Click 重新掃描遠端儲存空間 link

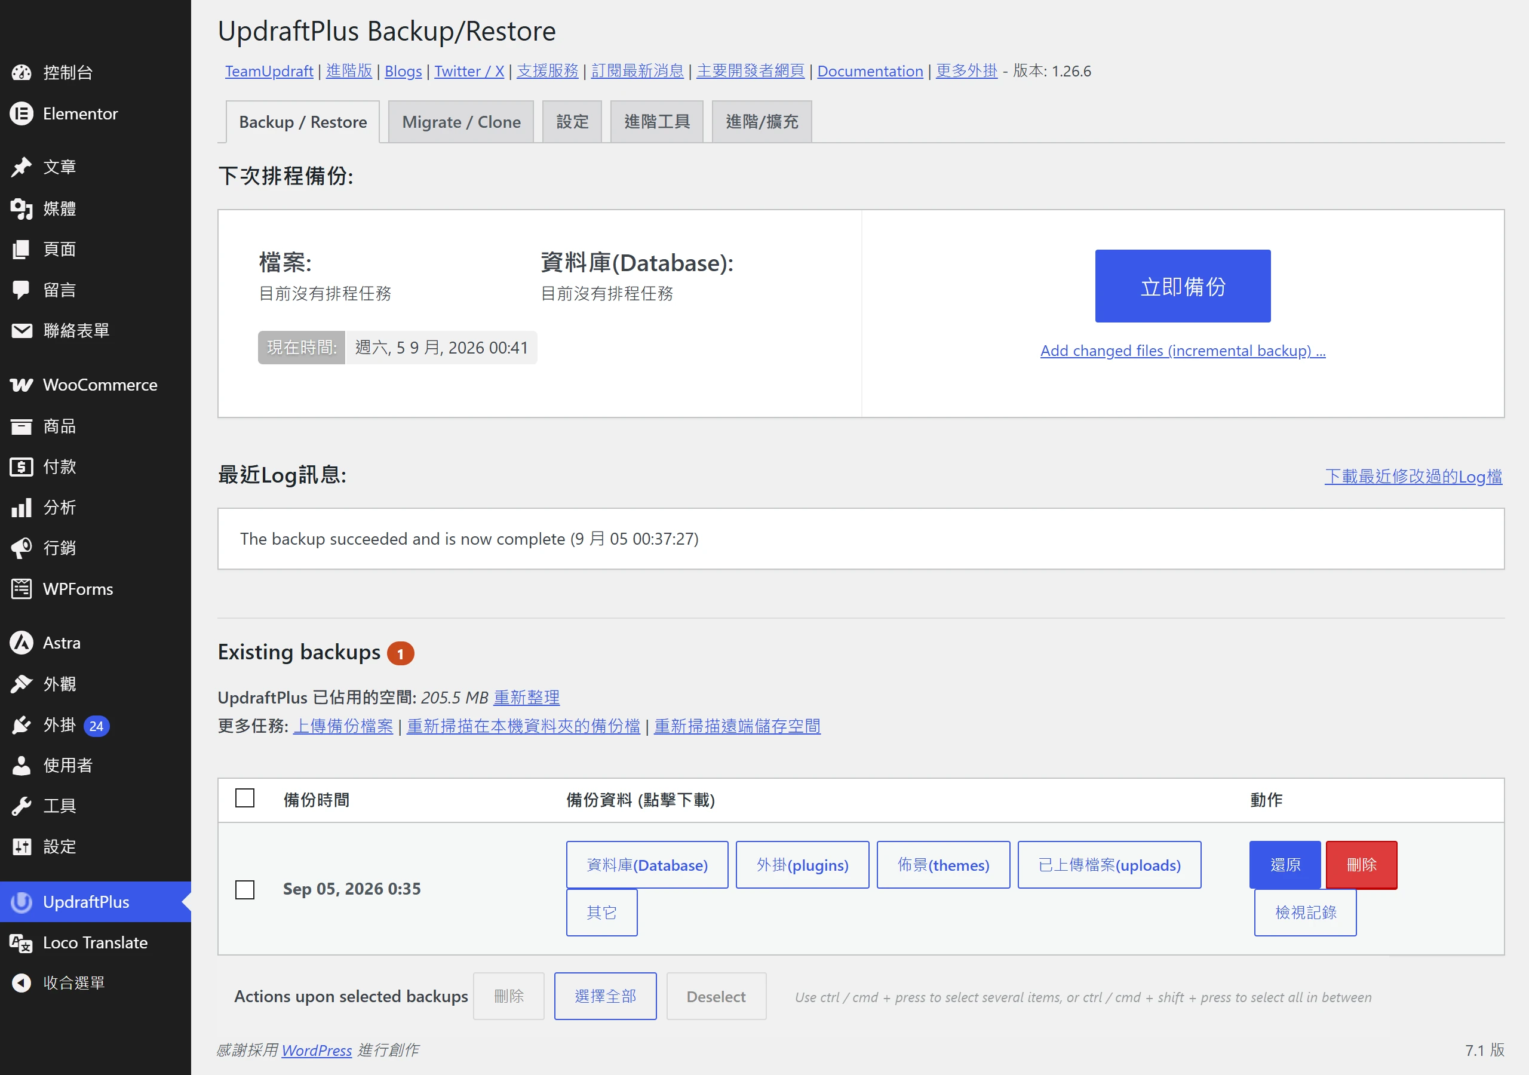(x=737, y=726)
